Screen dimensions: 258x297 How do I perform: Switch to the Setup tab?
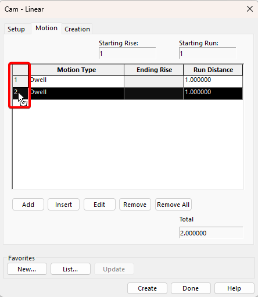click(x=16, y=29)
